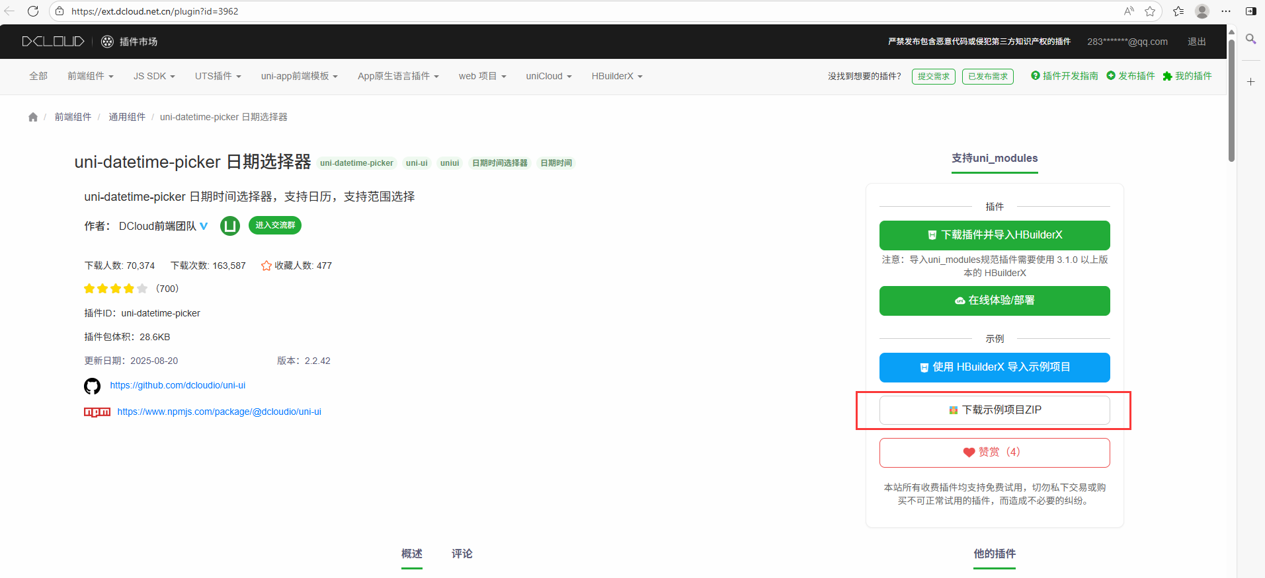
Task: Click the browser back arrow
Action: click(x=9, y=11)
